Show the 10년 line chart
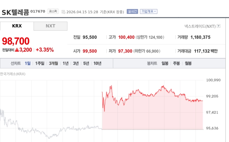The image size is (229, 142). 97,64
